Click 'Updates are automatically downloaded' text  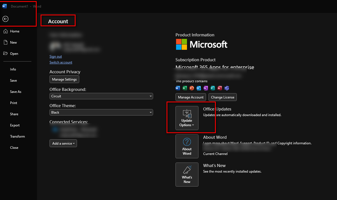[x=242, y=115]
